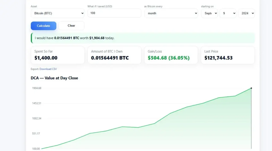Click the final data point on chart
Screen dimensions: 272x151
(251, 88)
